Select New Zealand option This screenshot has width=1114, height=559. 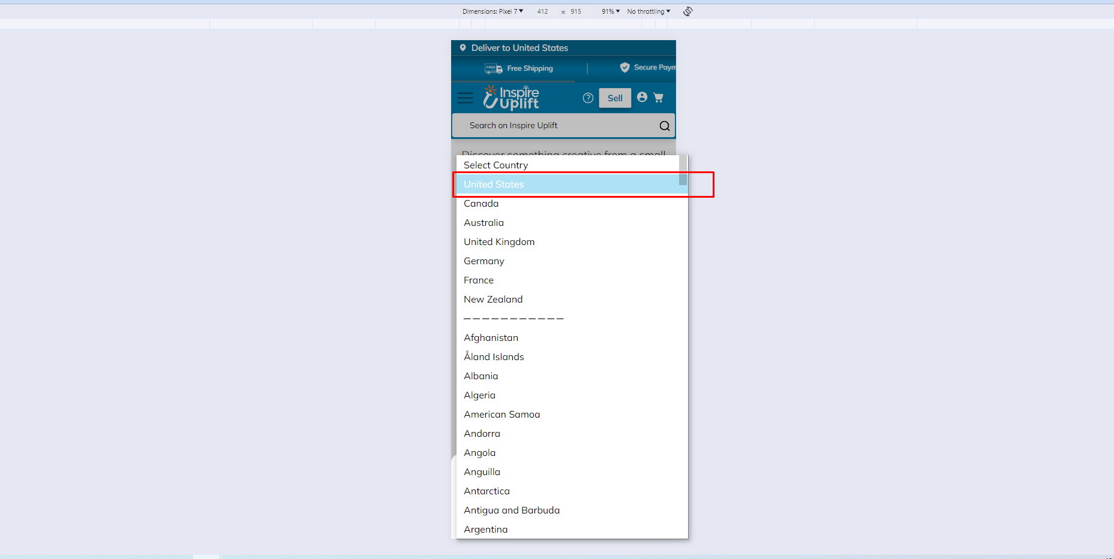493,300
